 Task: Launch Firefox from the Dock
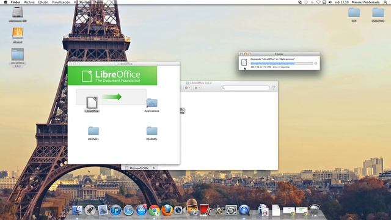[167, 210]
